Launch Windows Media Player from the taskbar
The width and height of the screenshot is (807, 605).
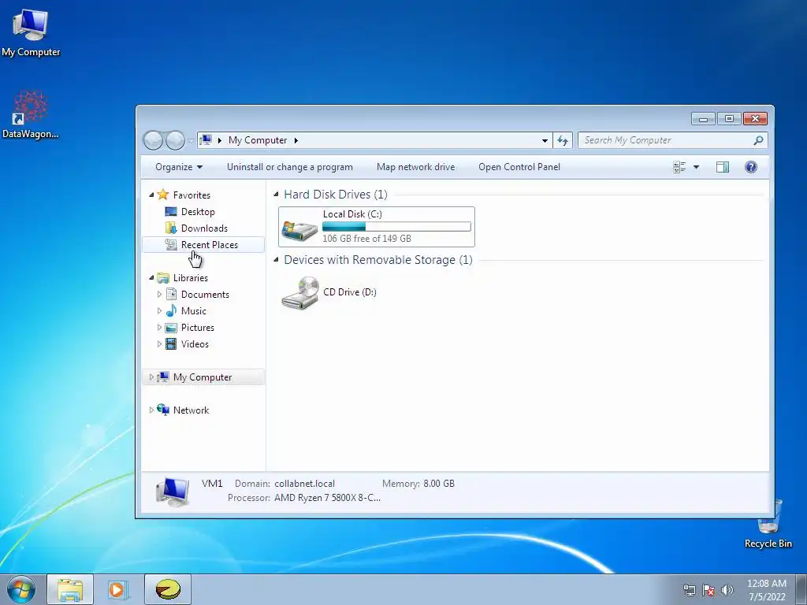coord(118,589)
